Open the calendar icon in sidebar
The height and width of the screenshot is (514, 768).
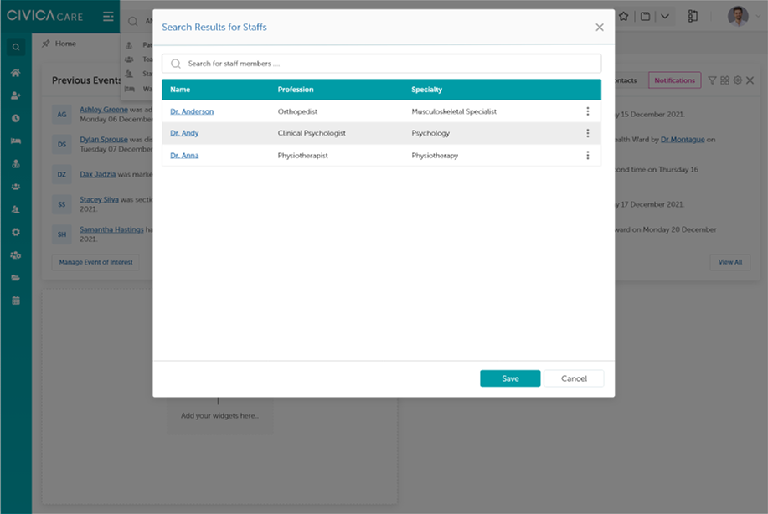click(16, 301)
